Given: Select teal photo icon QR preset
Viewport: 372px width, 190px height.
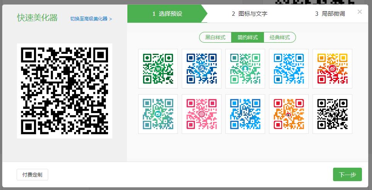Looking at the screenshot, I should pyautogui.click(x=158, y=114).
